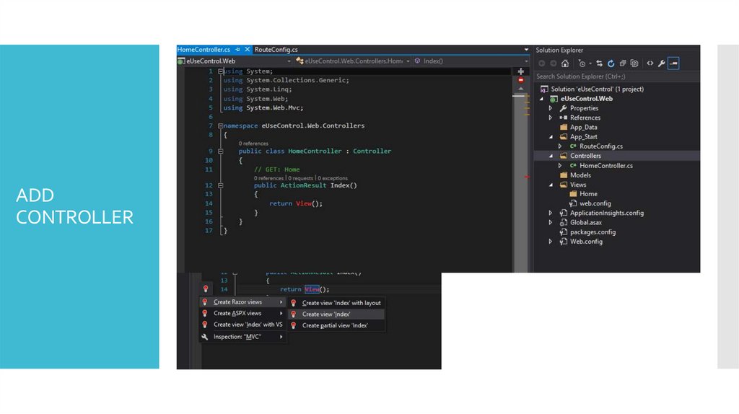739x414 pixels.
Task: Select Solution 'eUseControl' root node
Action: point(597,89)
